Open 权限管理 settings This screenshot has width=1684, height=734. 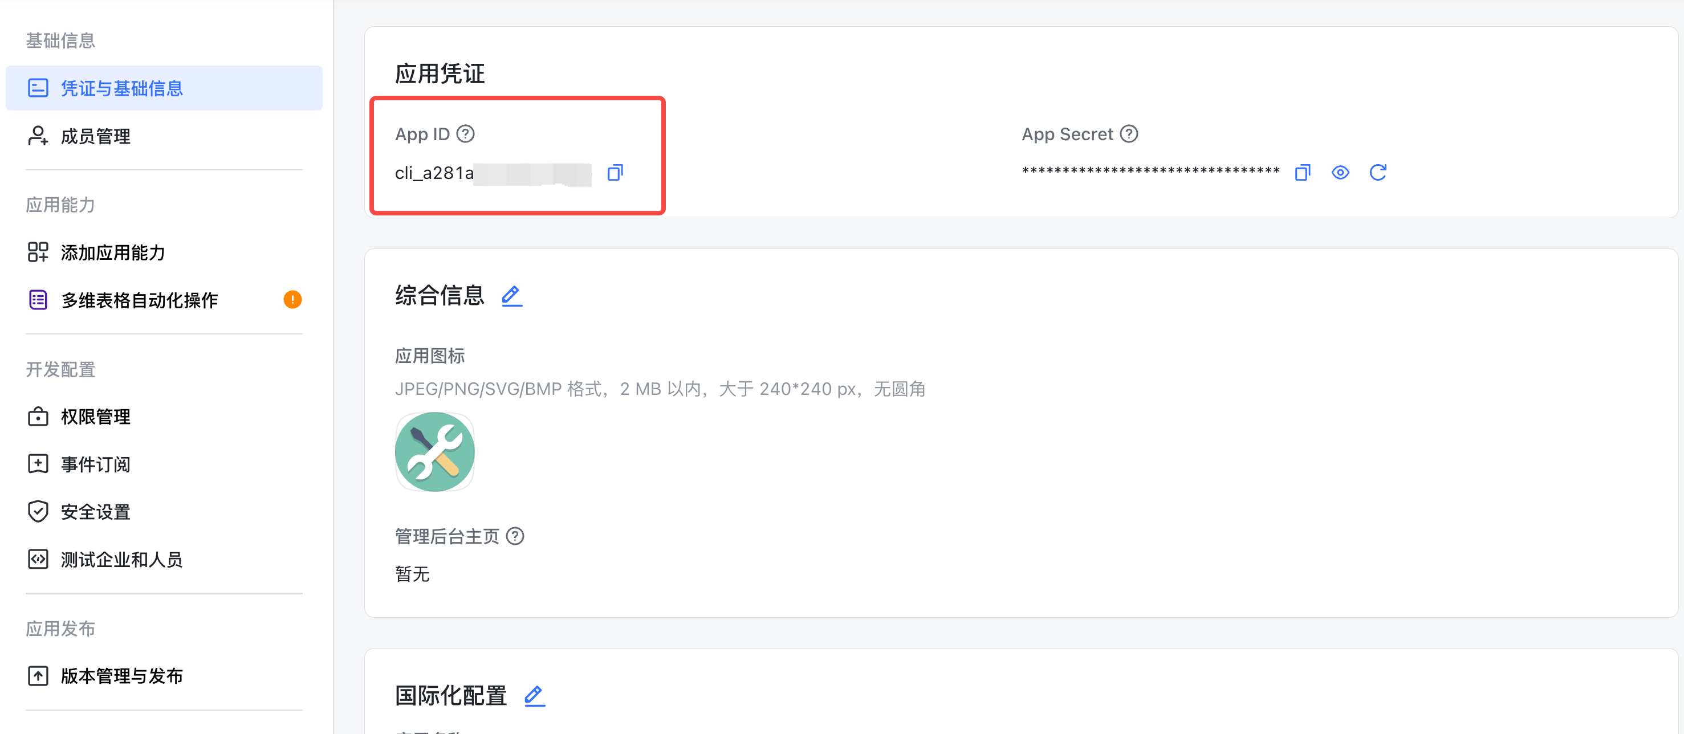point(95,417)
